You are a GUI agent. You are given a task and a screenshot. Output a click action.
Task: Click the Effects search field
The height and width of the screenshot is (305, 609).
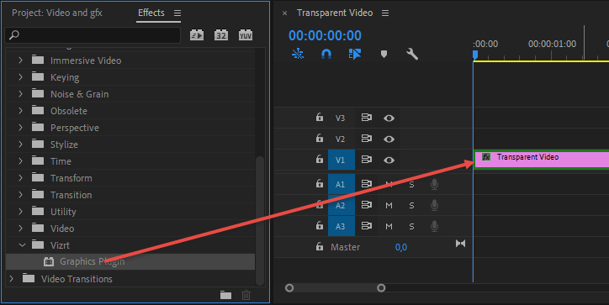tap(93, 35)
